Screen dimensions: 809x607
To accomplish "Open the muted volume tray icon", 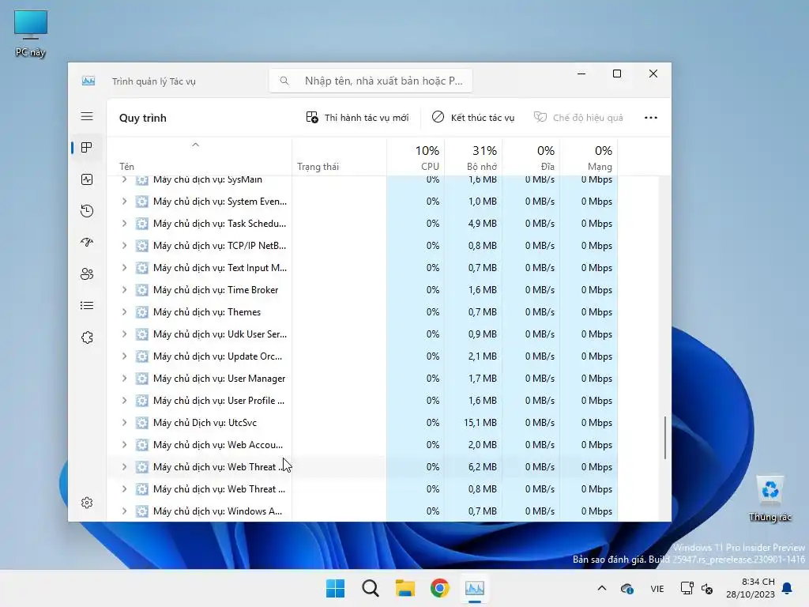I will coord(707,588).
